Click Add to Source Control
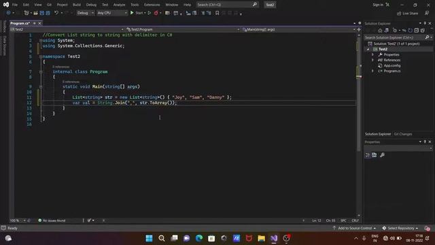 coord(355,228)
